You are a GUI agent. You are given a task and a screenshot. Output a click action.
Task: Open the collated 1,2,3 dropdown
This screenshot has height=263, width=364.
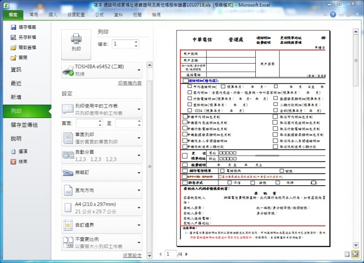point(102,155)
